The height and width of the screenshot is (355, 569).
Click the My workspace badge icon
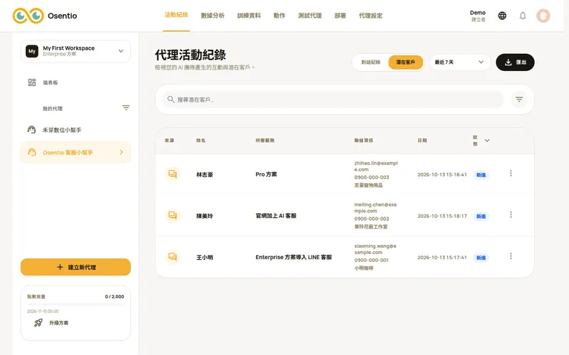(x=32, y=51)
